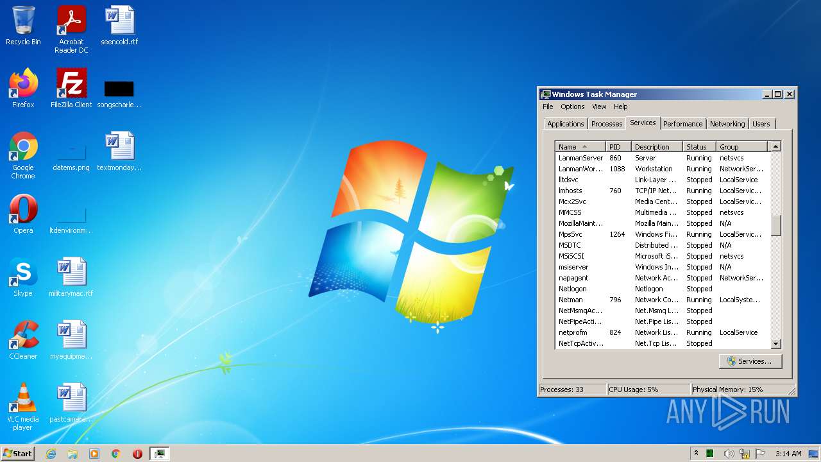
Task: Select the Services tab
Action: pos(643,123)
